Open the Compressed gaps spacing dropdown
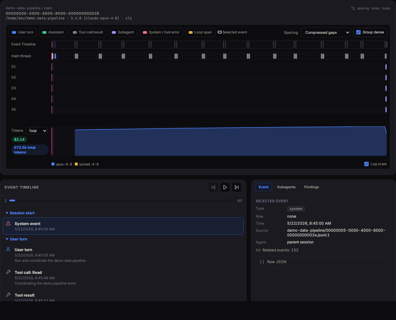The height and width of the screenshot is (320, 396). click(326, 32)
